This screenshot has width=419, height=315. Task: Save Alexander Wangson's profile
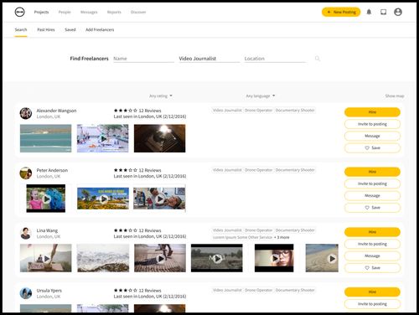372,147
